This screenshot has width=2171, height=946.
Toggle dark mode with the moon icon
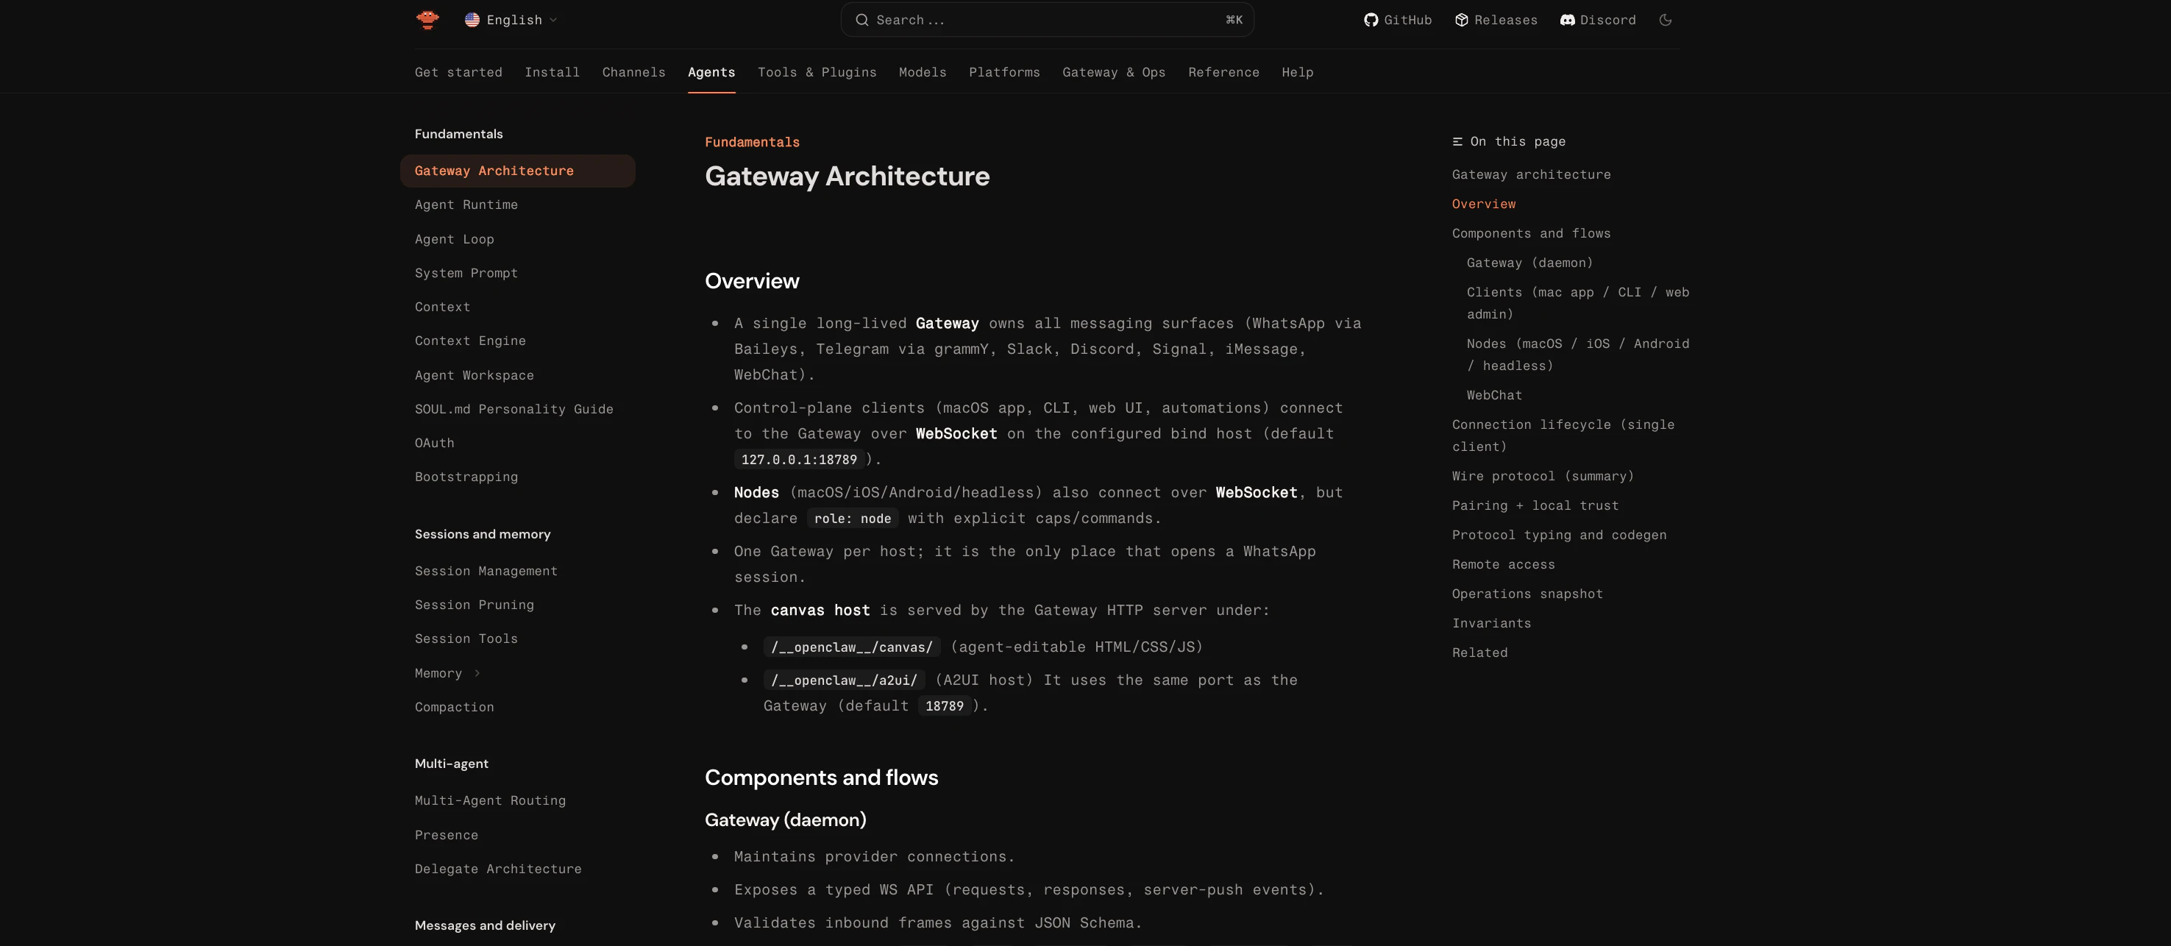pos(1666,20)
